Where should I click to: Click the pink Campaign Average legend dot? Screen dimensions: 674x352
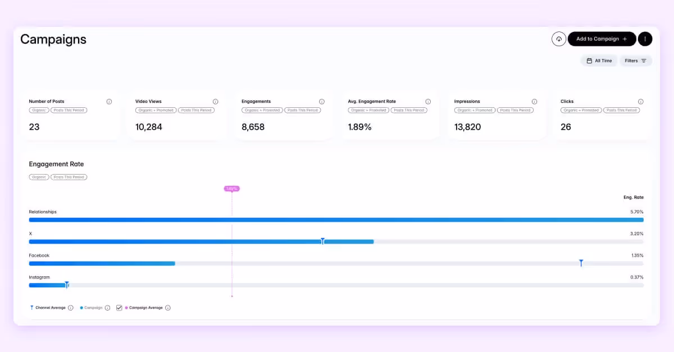tap(126, 308)
